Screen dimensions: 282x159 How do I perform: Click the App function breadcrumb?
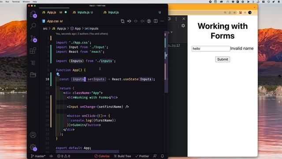75,28
